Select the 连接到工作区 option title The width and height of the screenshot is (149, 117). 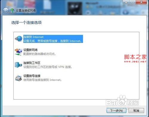pyautogui.click(x=32, y=63)
